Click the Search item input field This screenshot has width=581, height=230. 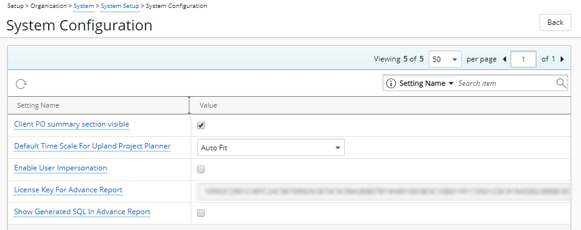click(x=506, y=83)
